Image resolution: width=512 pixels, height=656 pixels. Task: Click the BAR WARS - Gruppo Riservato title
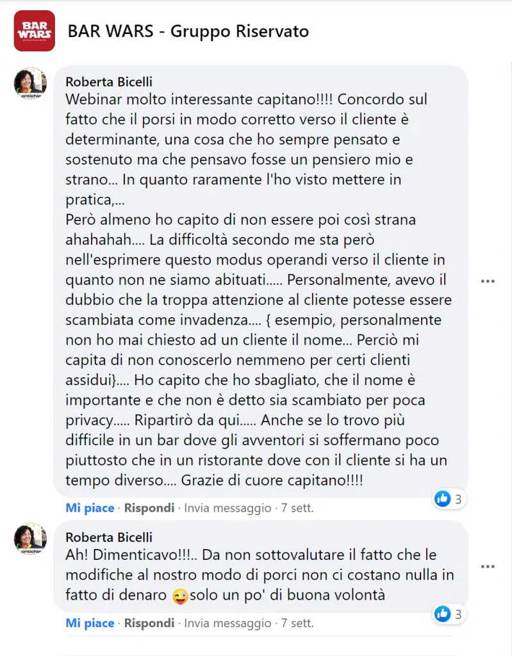[188, 31]
